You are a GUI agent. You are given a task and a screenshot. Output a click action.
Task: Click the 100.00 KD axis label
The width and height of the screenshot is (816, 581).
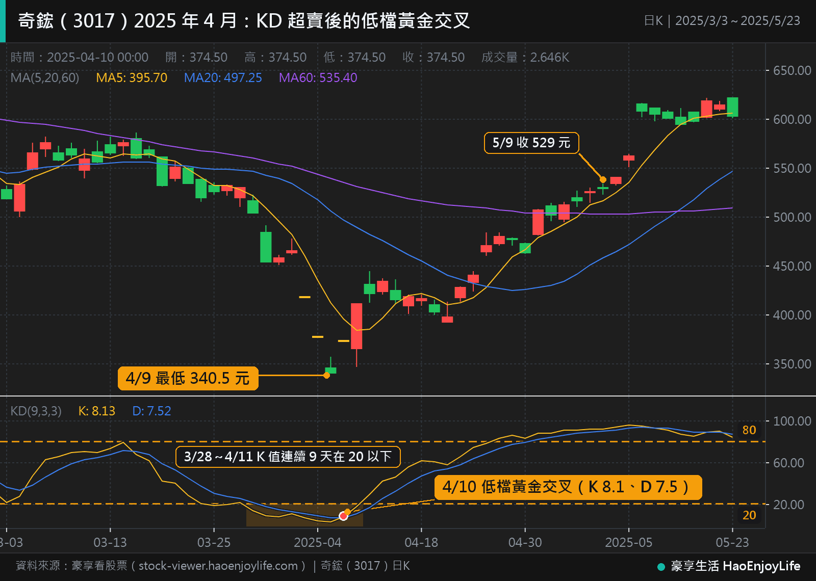792,421
